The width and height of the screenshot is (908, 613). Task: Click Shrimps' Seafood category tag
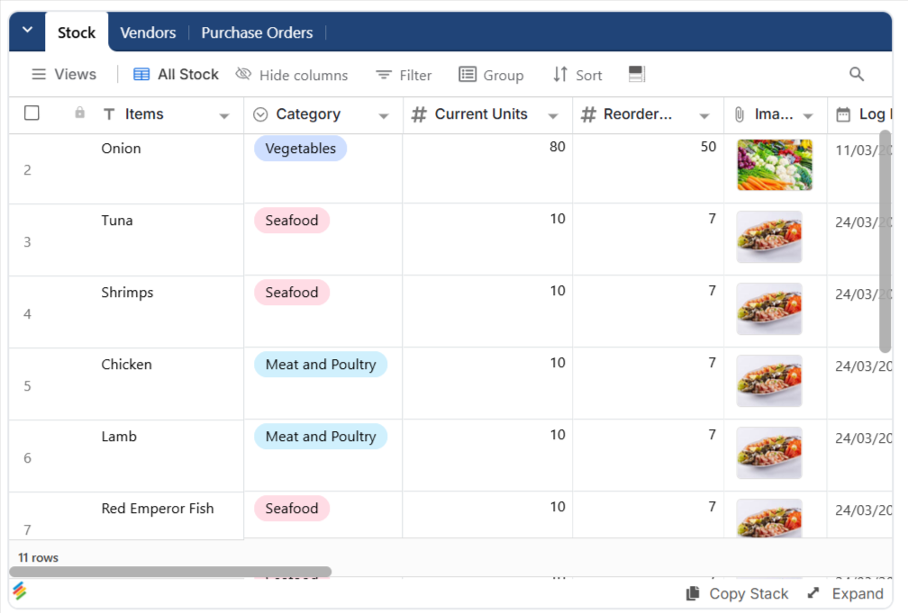click(x=292, y=293)
